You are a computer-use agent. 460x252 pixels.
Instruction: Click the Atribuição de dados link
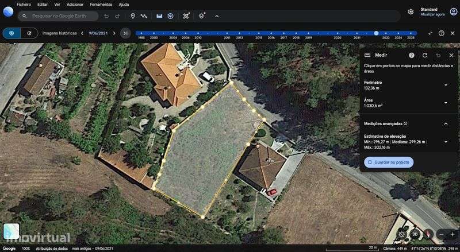[x=52, y=249]
